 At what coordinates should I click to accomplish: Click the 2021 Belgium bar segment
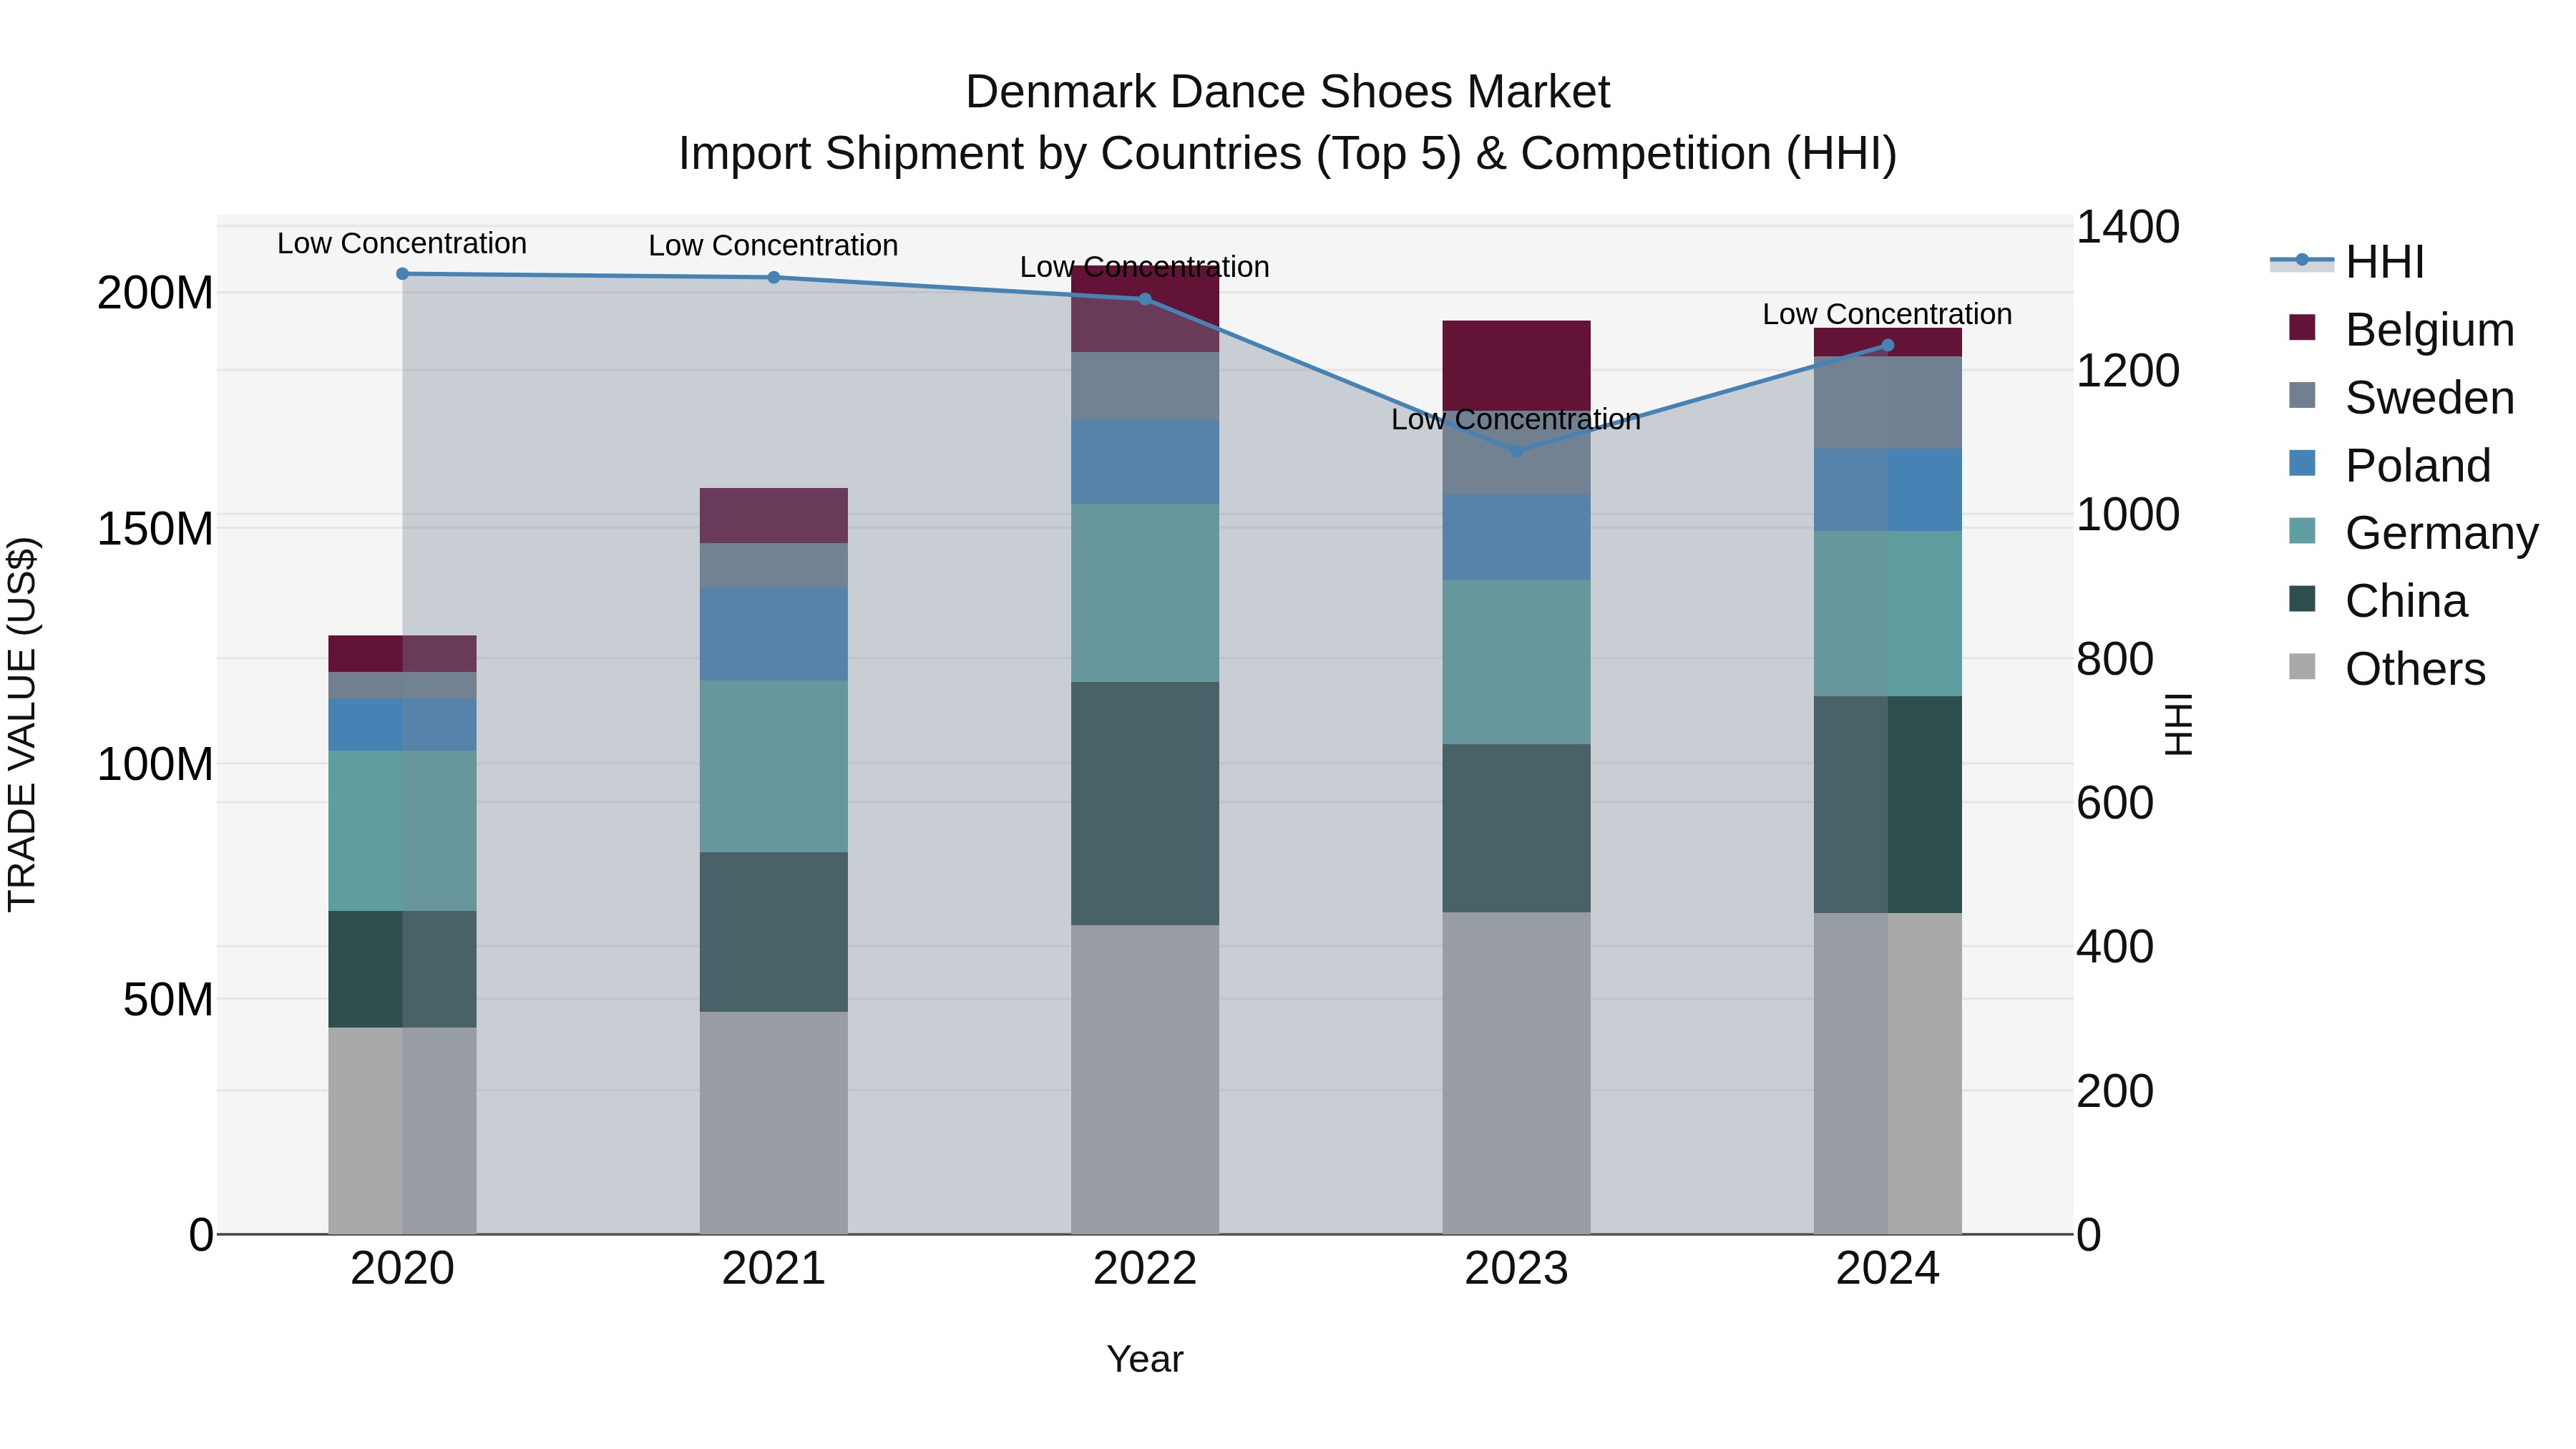pos(773,516)
